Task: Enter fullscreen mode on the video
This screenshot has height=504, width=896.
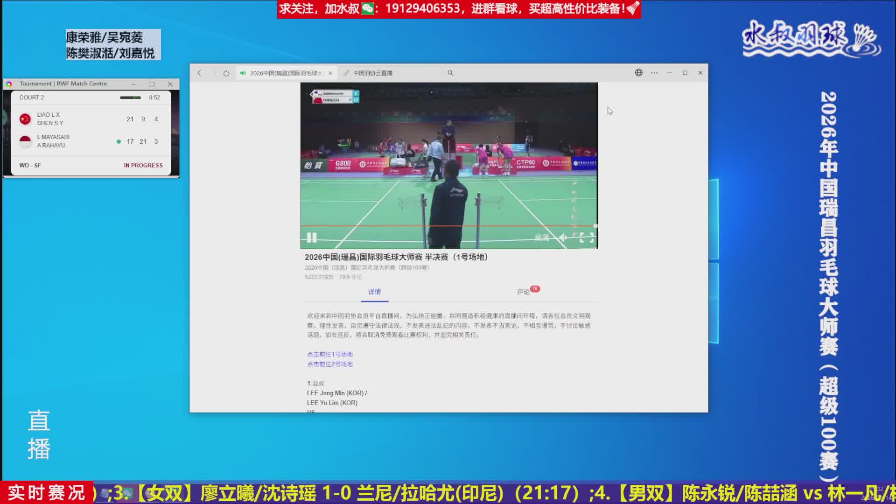Action: pyautogui.click(x=586, y=238)
